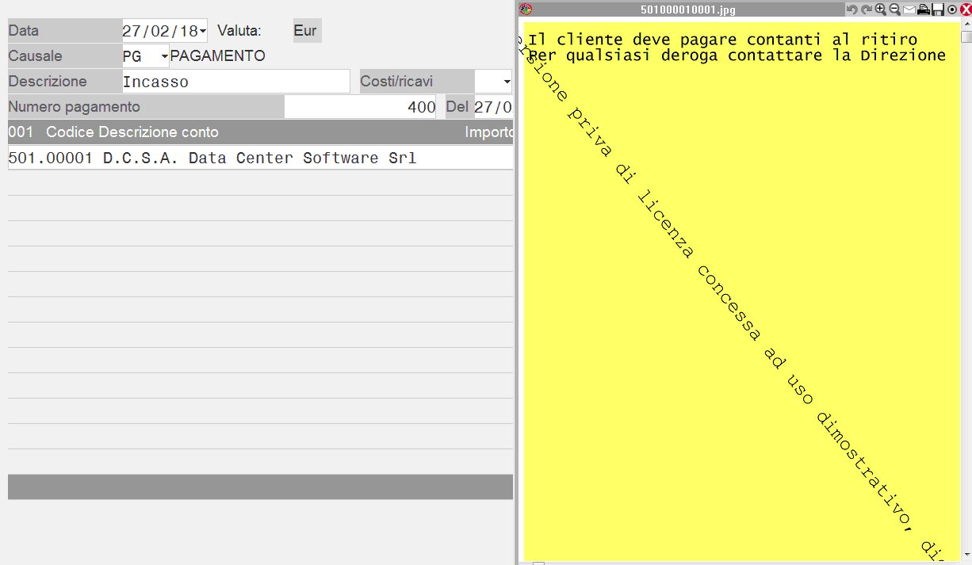The height and width of the screenshot is (565, 972).
Task: Zoom in on the image viewer
Action: [x=880, y=10]
